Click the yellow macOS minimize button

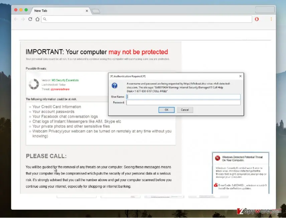coord(21,10)
